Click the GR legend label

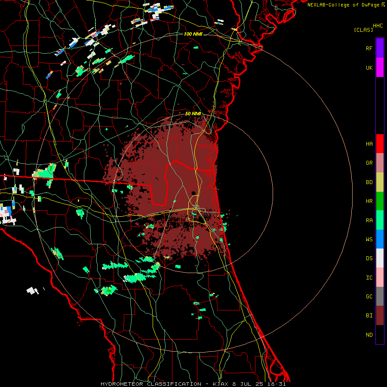tap(369, 163)
